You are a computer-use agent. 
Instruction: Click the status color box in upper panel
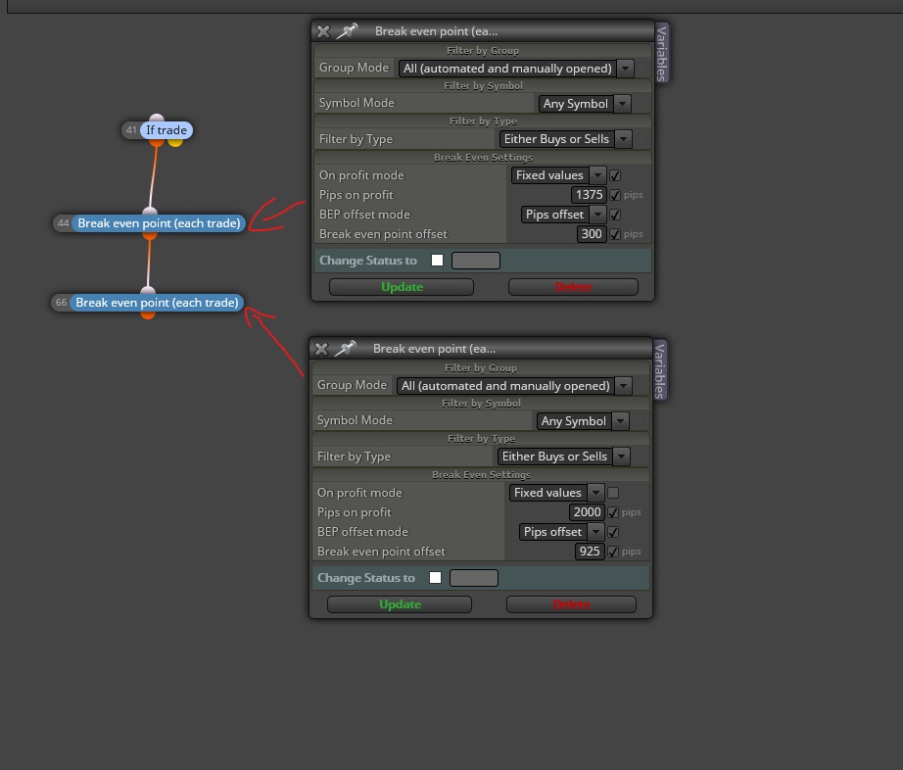click(x=476, y=261)
